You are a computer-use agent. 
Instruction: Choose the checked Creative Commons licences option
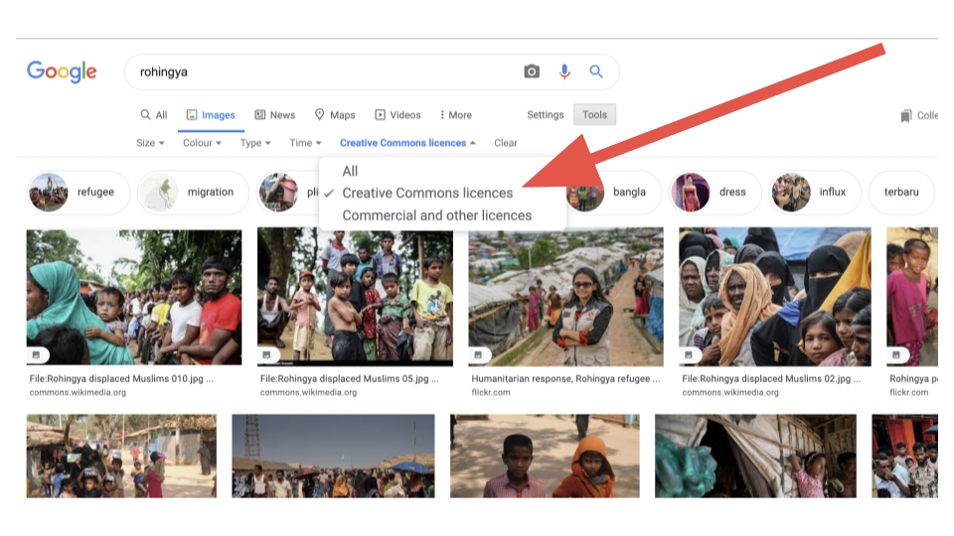click(427, 193)
